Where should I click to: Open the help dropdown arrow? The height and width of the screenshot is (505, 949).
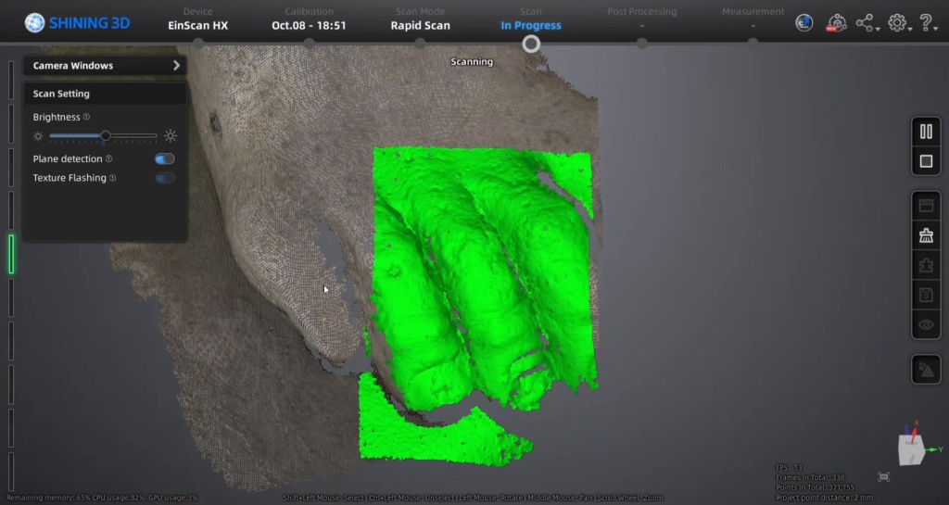(x=936, y=29)
